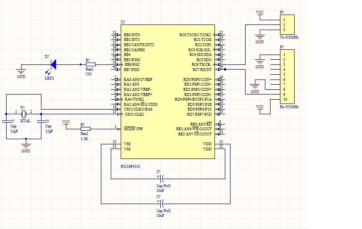Click the U? designator above the chip
The image size is (362, 229).
point(123,22)
